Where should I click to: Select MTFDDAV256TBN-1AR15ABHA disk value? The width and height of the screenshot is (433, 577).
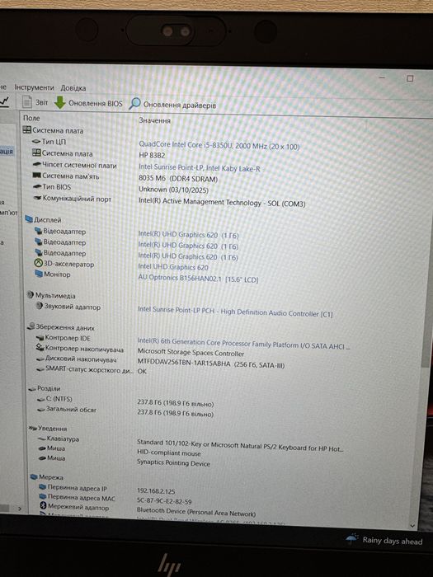(x=211, y=364)
